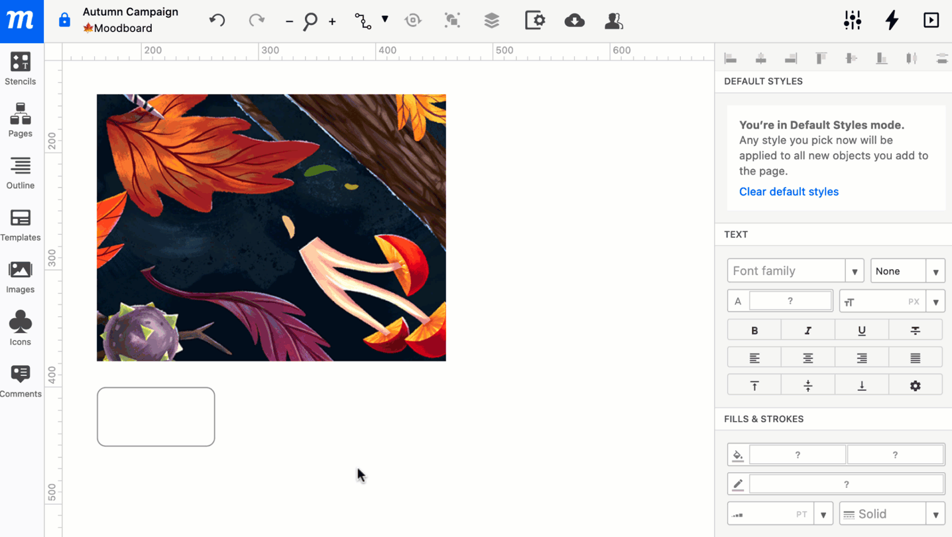Click the cloud download export icon
This screenshot has height=537, width=952.
click(574, 21)
